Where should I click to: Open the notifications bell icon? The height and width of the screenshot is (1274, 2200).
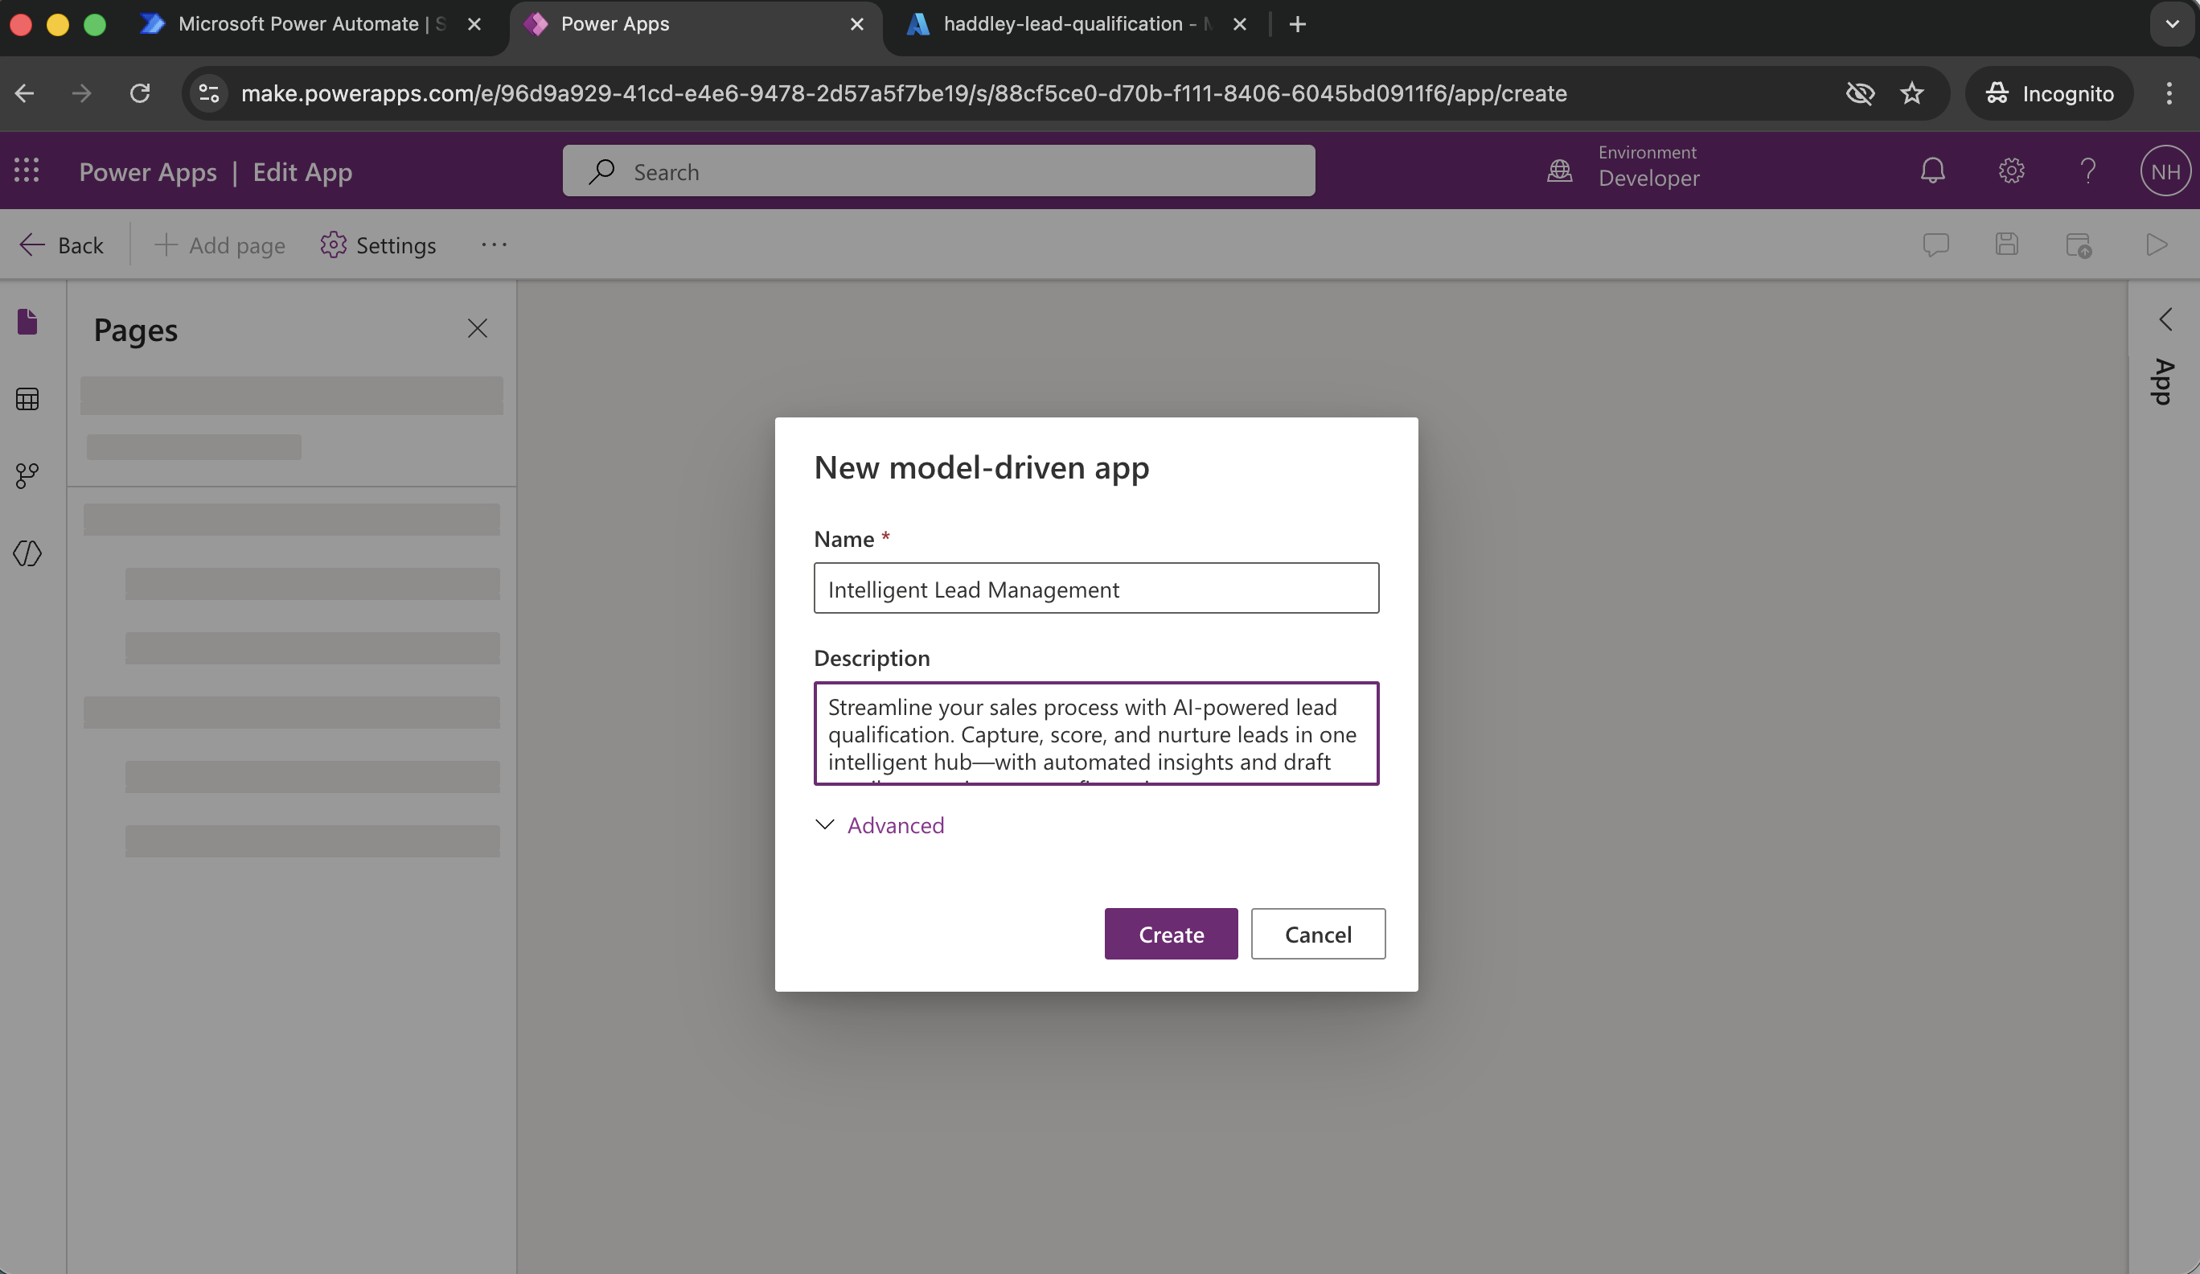coord(1932,171)
